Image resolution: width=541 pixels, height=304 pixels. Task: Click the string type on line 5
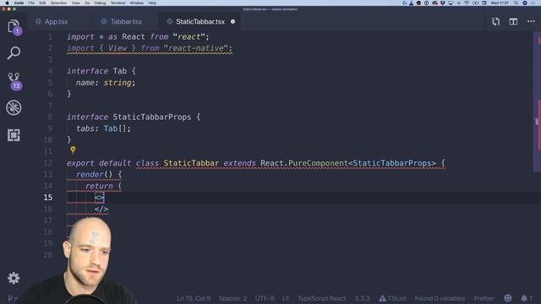click(x=117, y=83)
